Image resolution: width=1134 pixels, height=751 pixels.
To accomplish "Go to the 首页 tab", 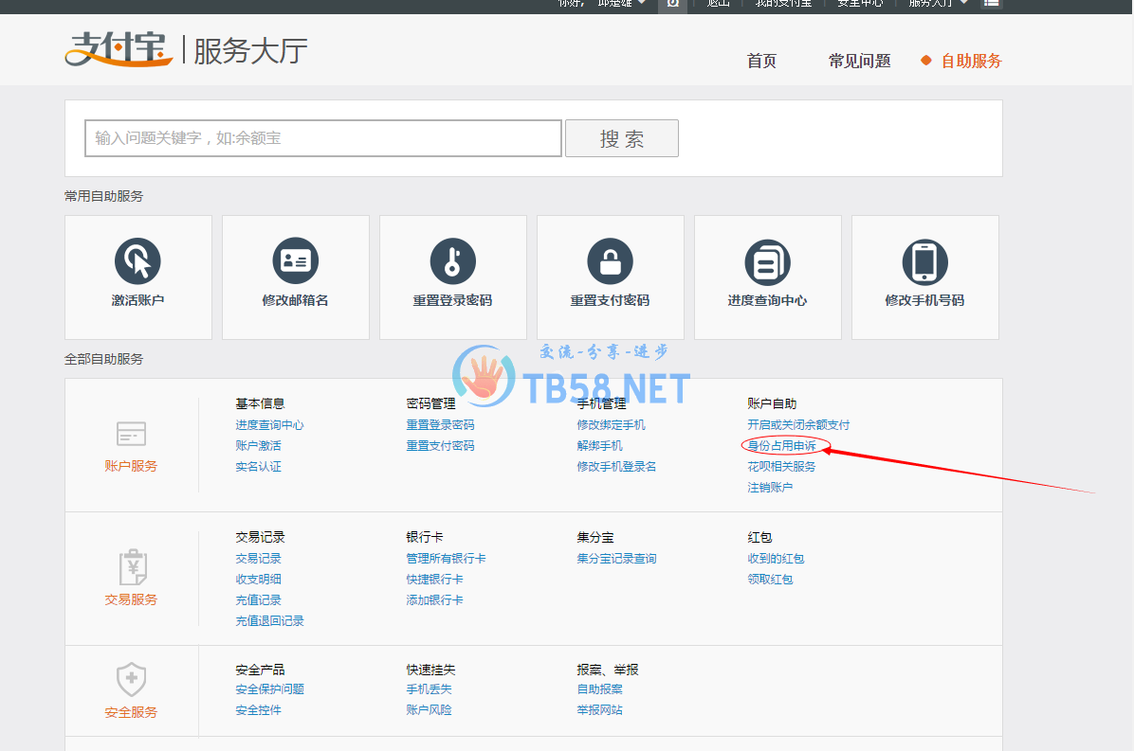I will (761, 62).
